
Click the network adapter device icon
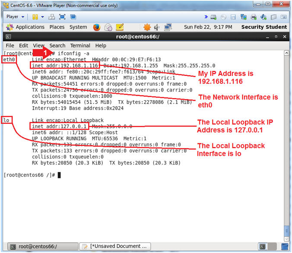[243, 17]
